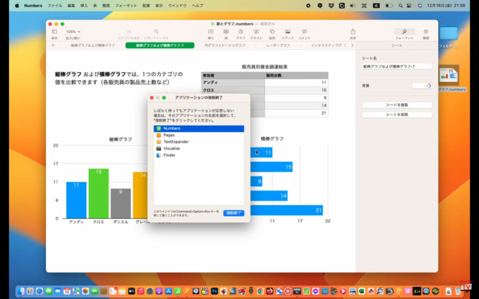Click the 参加者 column header
479x299 pixels.
pyautogui.click(x=233, y=75)
